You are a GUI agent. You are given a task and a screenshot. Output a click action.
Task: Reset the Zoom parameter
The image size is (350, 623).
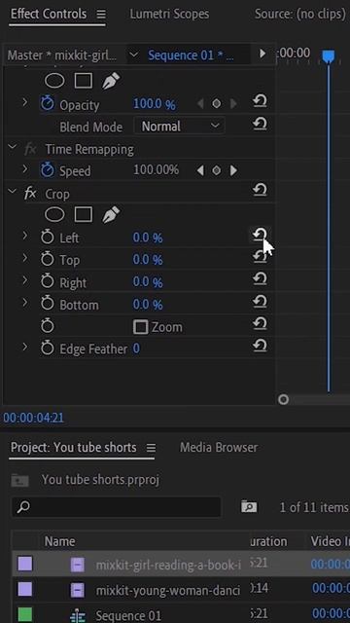click(260, 324)
